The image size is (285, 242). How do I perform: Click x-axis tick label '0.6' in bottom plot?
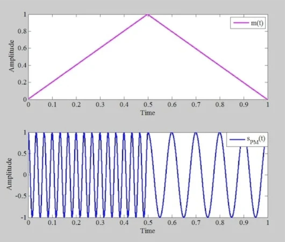tap(172, 223)
